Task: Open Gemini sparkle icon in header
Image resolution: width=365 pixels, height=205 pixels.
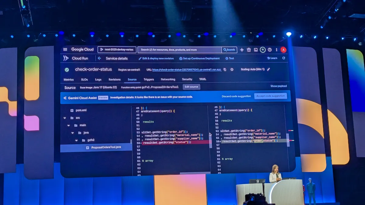Action: (x=242, y=50)
